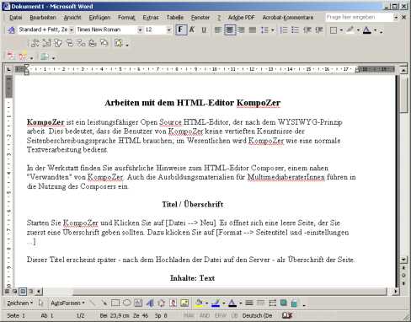Toggle ÄND track changes in status bar
The image size is (411, 322).
pyautogui.click(x=205, y=315)
